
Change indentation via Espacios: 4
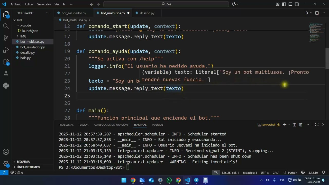[x=250, y=172]
